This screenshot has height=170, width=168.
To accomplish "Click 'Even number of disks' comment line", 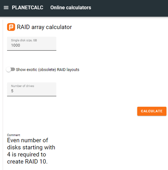I will click(28, 140).
